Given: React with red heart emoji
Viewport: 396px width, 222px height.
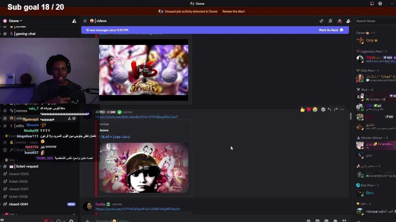Looking at the screenshot, I should (x=309, y=109).
